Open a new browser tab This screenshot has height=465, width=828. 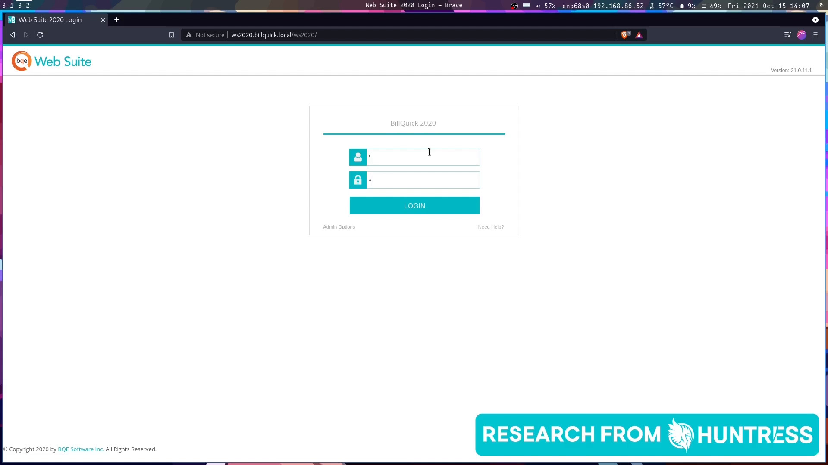click(117, 20)
